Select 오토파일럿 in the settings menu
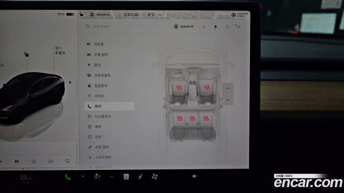The width and height of the screenshot is (344, 193). coord(102,75)
